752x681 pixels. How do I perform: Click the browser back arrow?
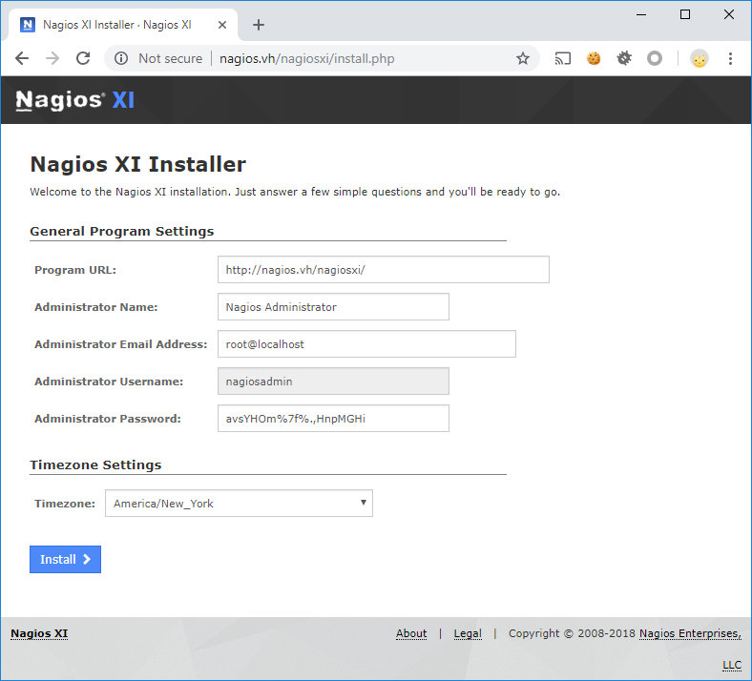point(22,58)
